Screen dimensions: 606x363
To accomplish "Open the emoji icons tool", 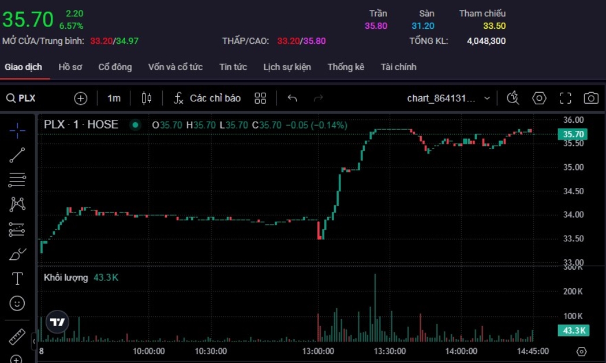I will pyautogui.click(x=17, y=303).
